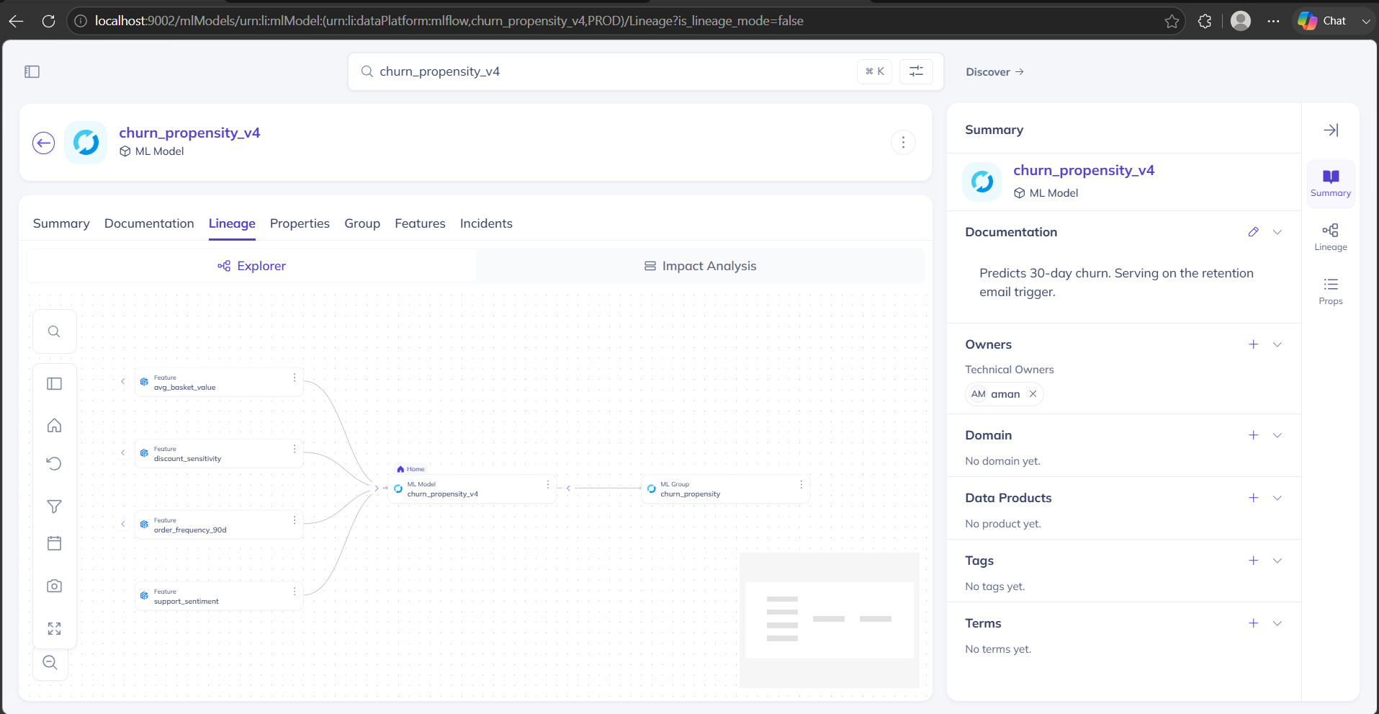Switch to the Documentation tab
Image resolution: width=1379 pixels, height=714 pixels.
click(149, 223)
